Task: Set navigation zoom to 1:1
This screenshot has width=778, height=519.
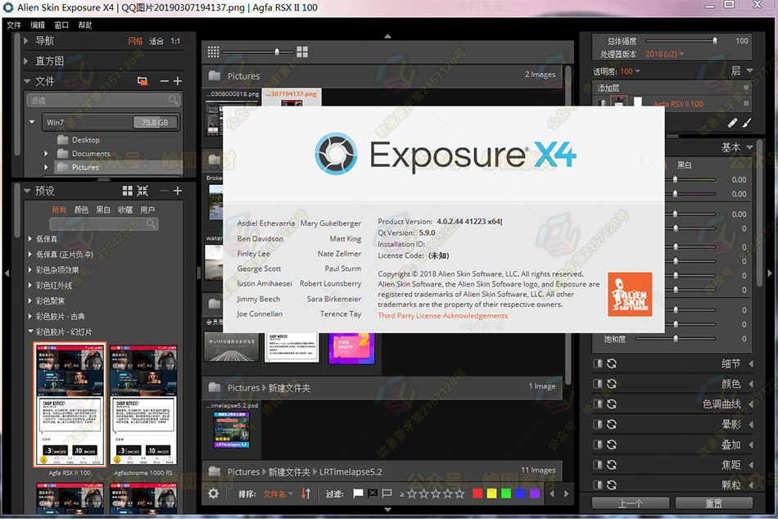Action: [175, 41]
